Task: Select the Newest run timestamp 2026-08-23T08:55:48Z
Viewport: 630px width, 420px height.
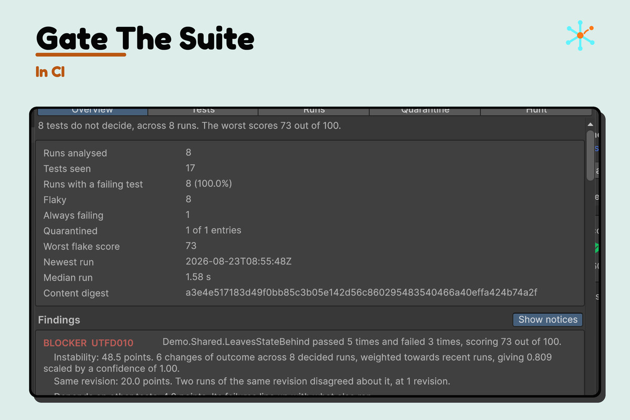Action: click(x=238, y=261)
